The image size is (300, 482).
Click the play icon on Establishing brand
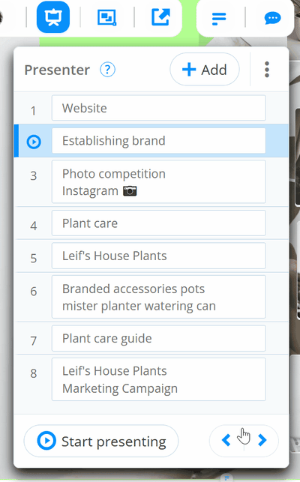34,142
